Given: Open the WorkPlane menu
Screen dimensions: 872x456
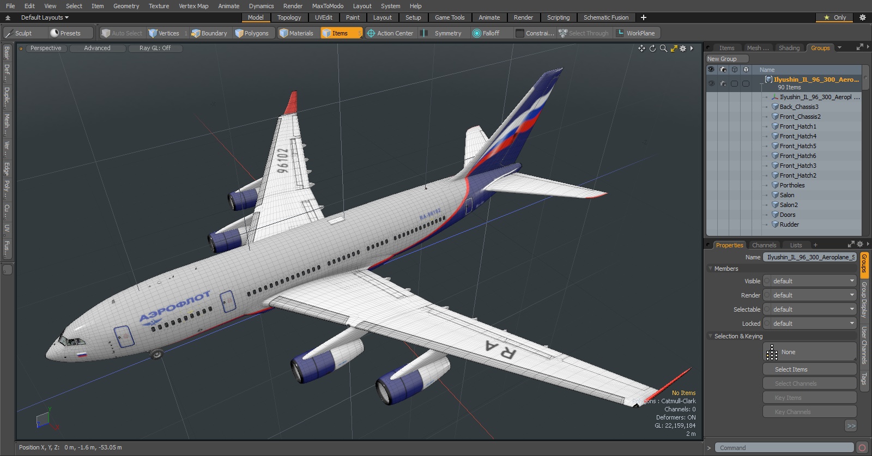Looking at the screenshot, I should pyautogui.click(x=636, y=33).
